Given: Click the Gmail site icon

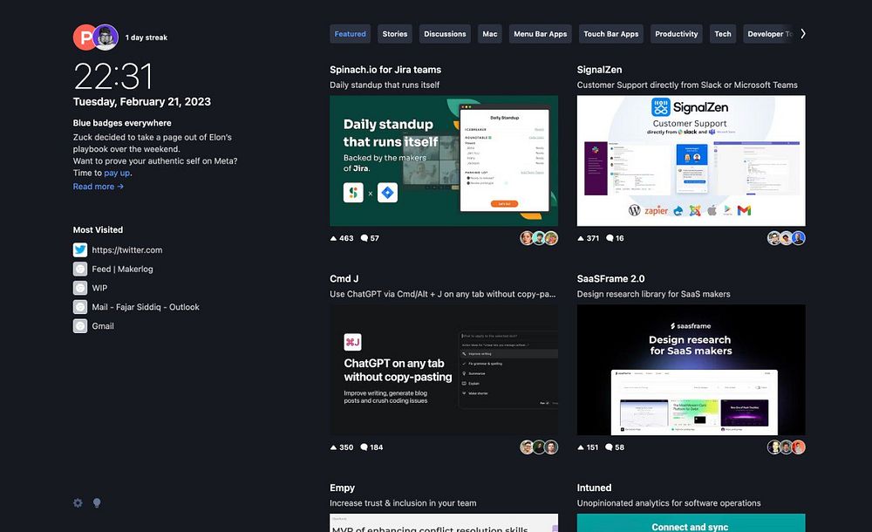Looking at the screenshot, I should [x=80, y=325].
